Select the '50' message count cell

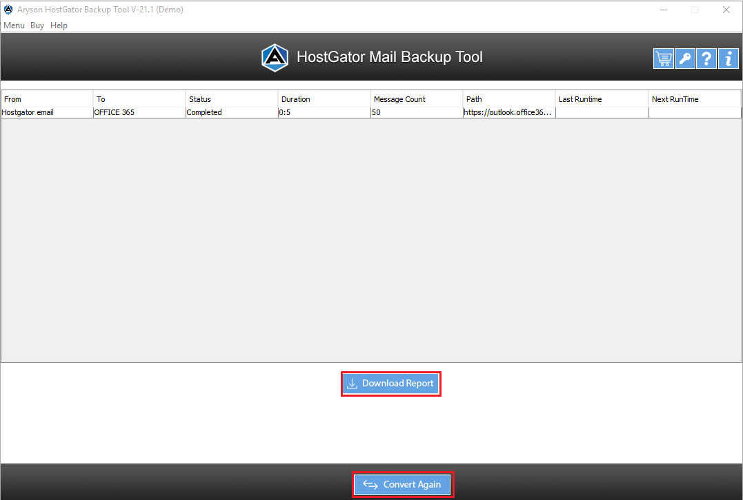pyautogui.click(x=417, y=112)
